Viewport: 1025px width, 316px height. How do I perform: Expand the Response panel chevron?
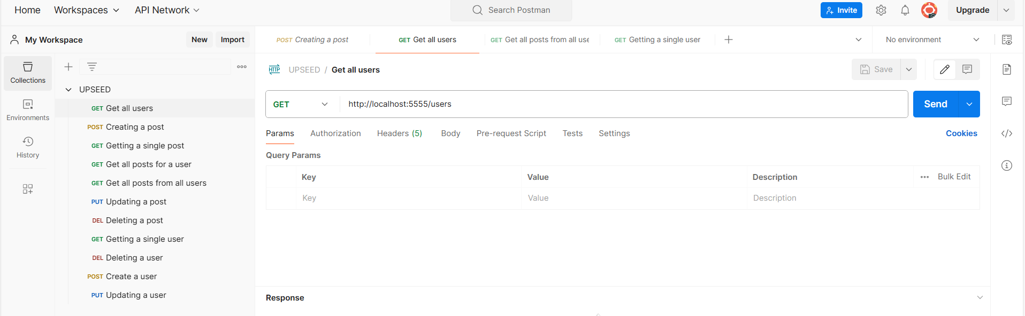tap(980, 297)
